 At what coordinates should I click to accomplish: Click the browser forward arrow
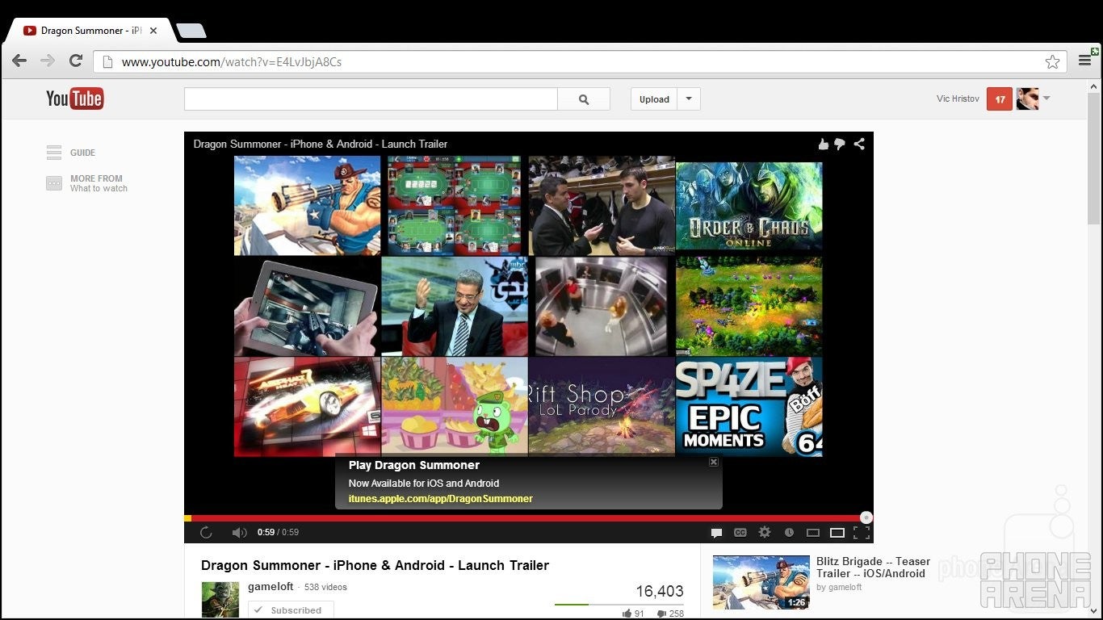48,61
